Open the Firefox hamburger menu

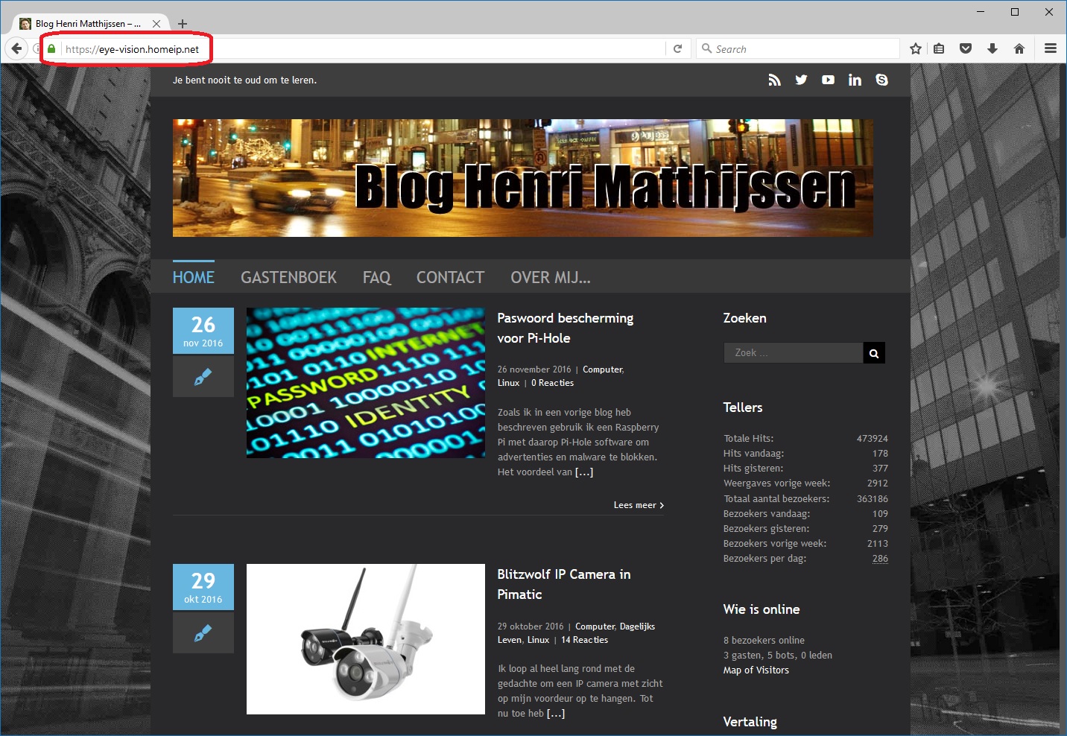pos(1051,48)
